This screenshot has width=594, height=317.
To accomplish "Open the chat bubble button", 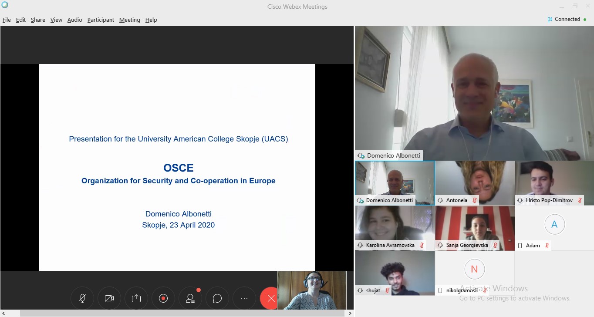I will tap(217, 298).
